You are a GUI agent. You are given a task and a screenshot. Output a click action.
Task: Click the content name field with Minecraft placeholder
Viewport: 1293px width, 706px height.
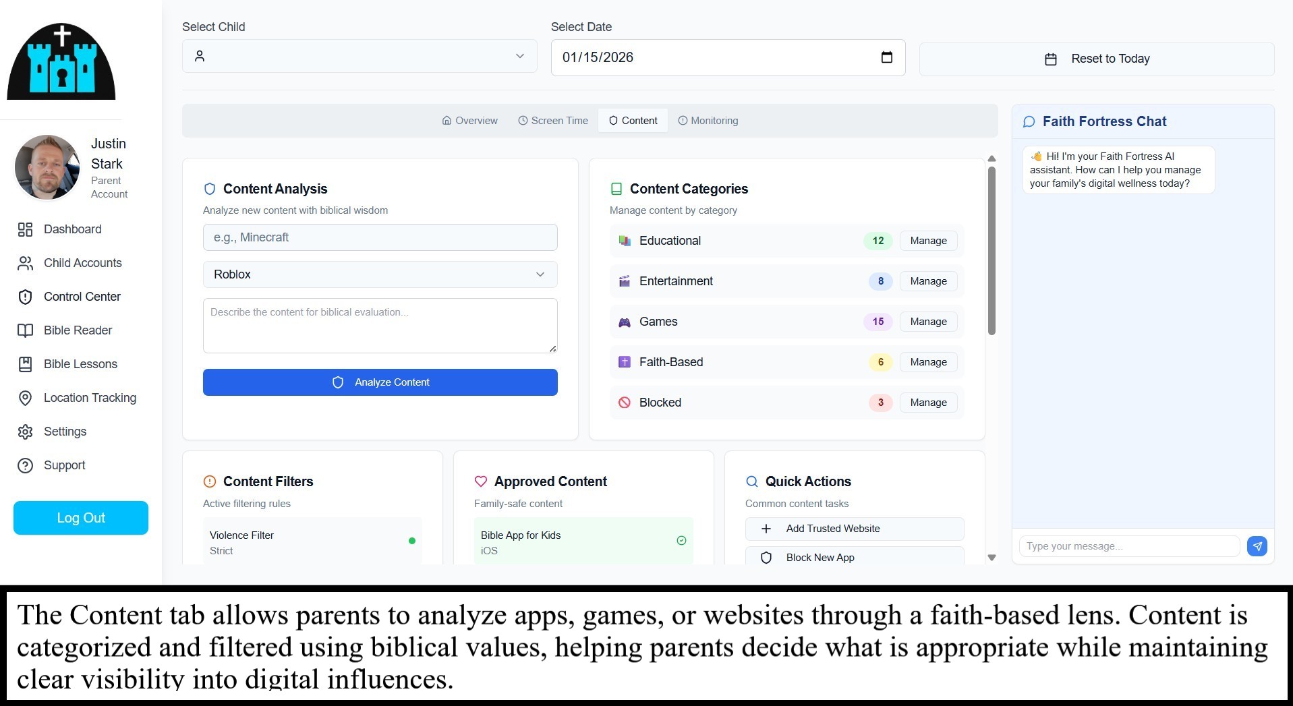[x=380, y=237]
